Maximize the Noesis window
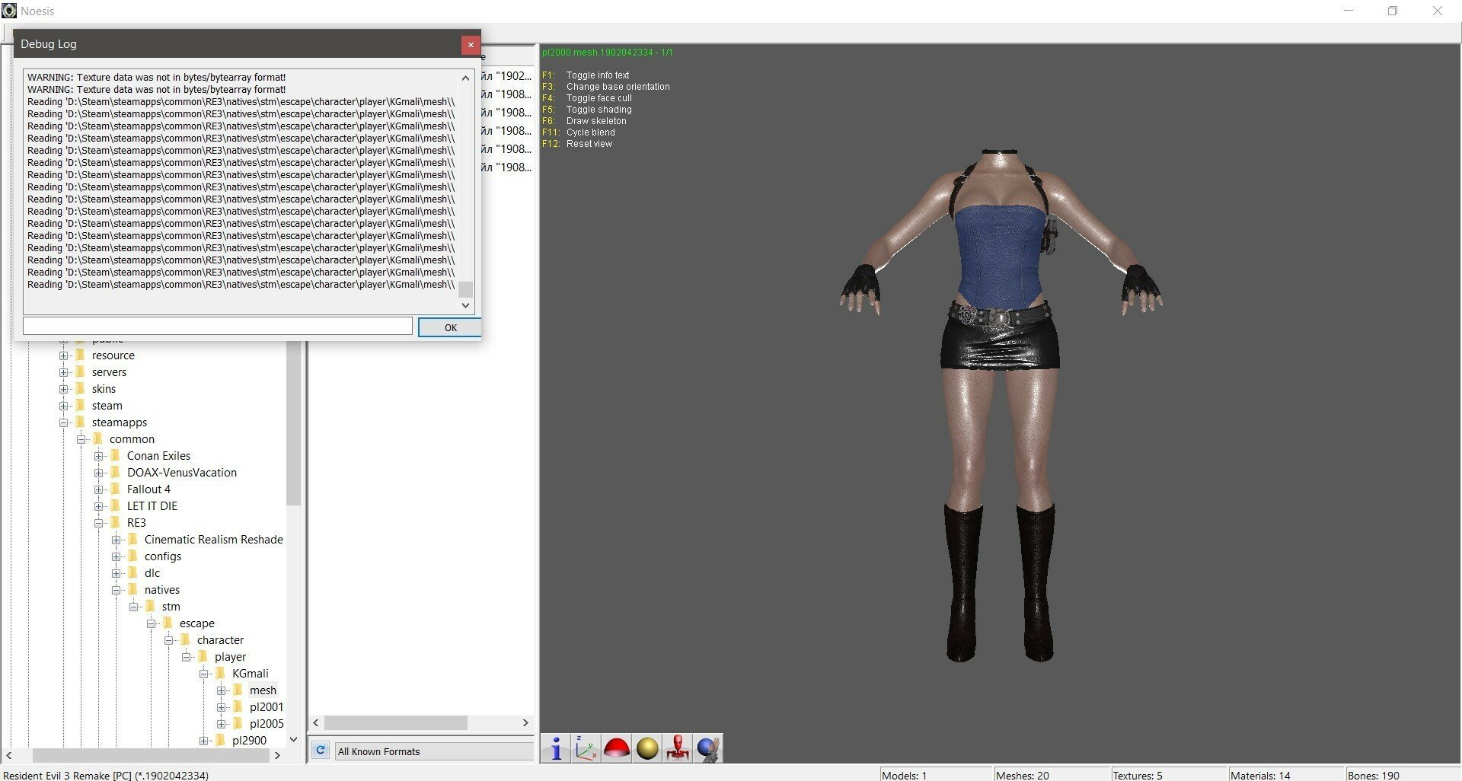The width and height of the screenshot is (1462, 781). click(x=1393, y=11)
